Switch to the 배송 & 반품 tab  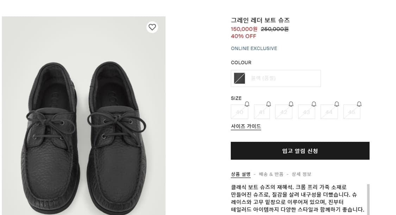(x=271, y=174)
